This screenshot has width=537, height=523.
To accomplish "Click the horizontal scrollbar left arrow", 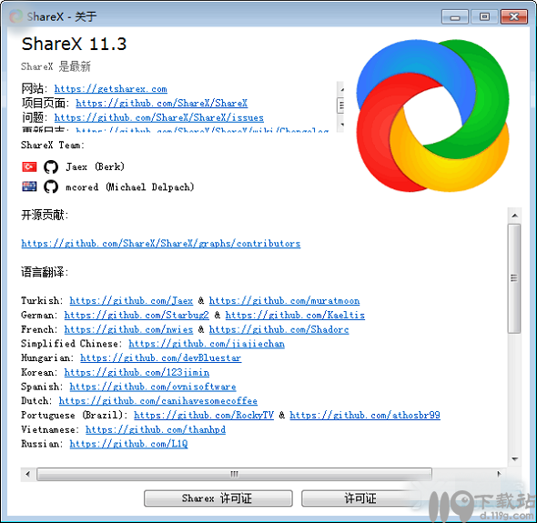I will pyautogui.click(x=28, y=475).
